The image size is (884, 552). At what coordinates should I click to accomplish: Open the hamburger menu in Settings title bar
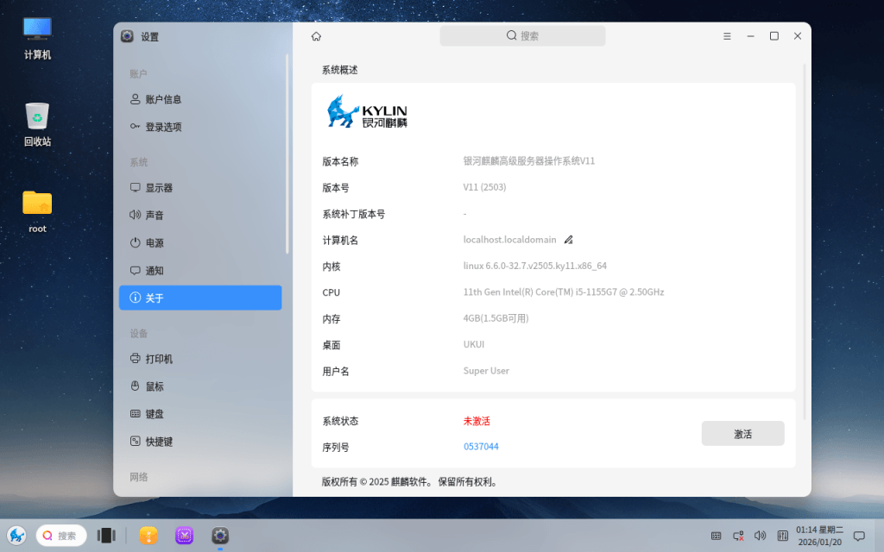tap(727, 36)
